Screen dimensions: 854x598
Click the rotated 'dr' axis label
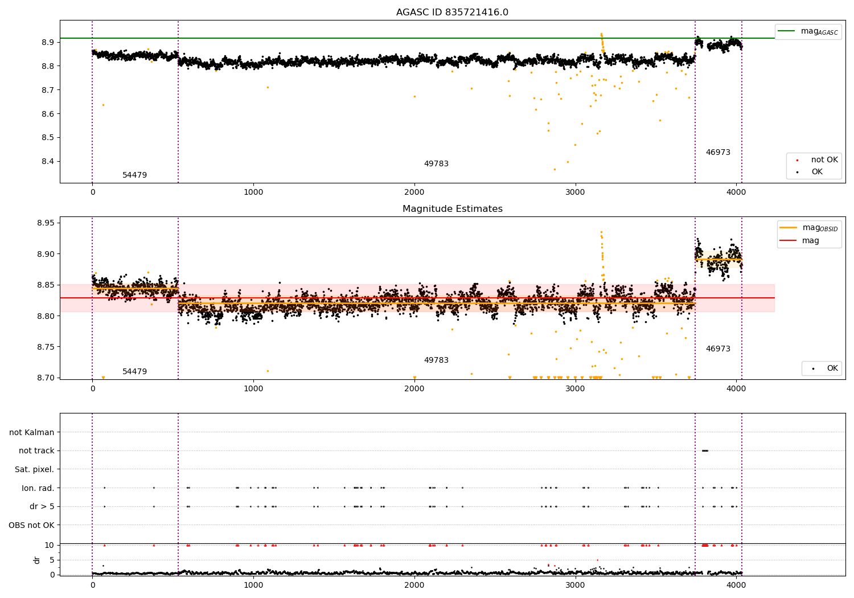(x=37, y=560)
